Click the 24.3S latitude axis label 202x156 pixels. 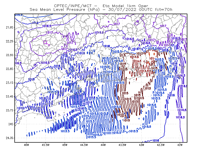(x=10, y=138)
